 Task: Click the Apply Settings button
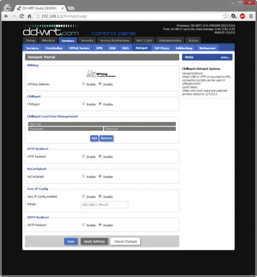94,241
